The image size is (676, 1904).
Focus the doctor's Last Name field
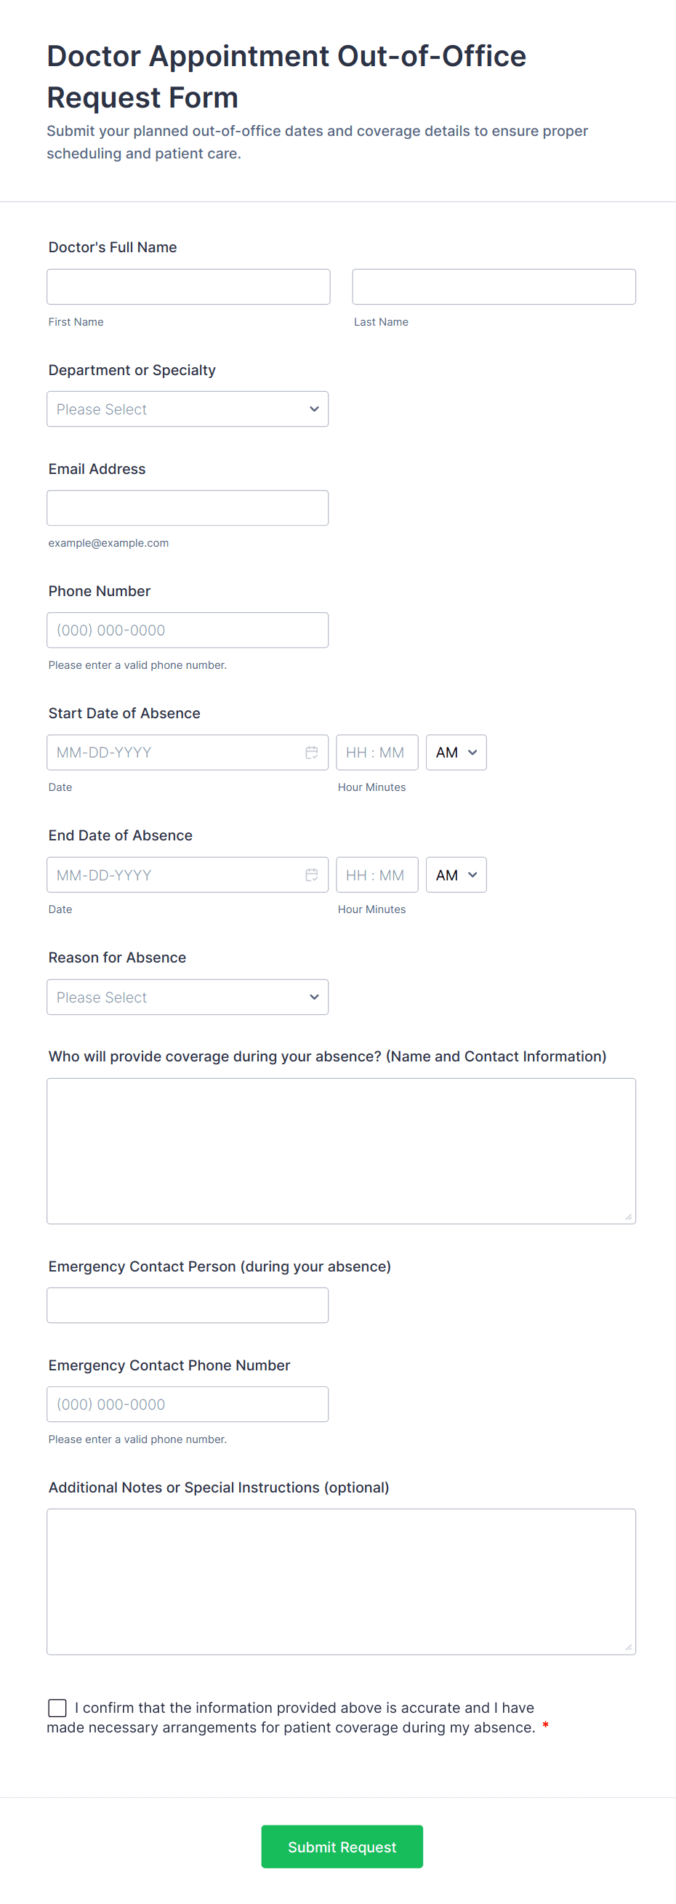[494, 286]
